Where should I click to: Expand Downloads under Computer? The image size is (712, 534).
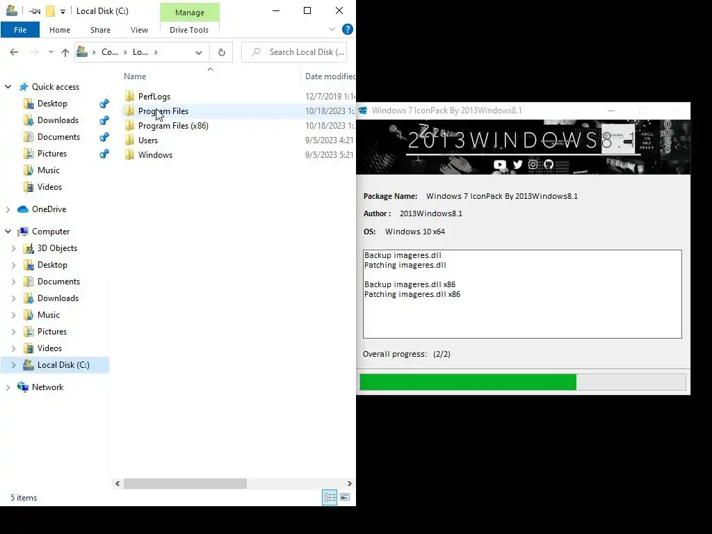pos(13,298)
